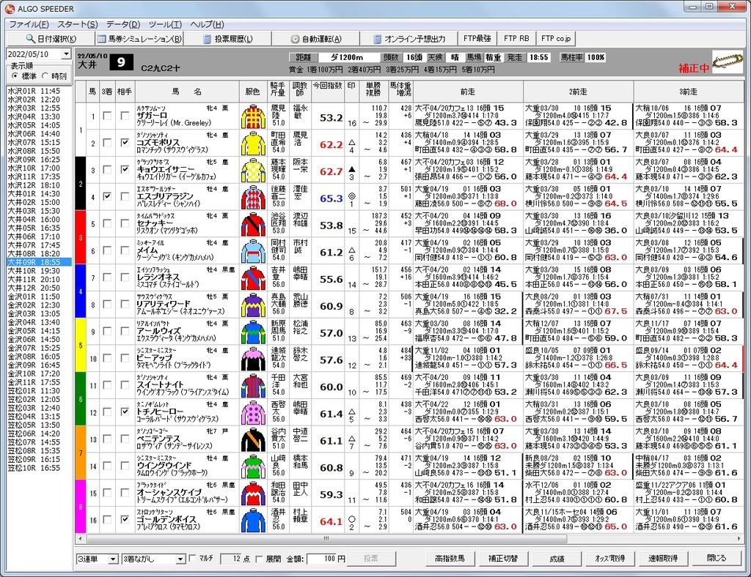Open 投票履歴(L) toolbar button
The image size is (751, 577).
click(x=227, y=39)
